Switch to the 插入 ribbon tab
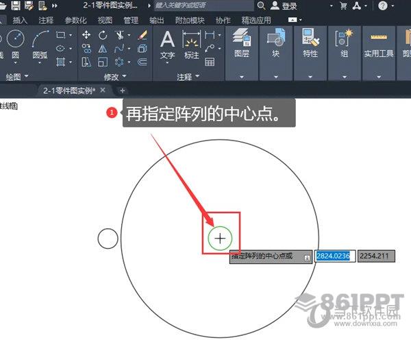Viewport: 411px width, 340px height. click(x=21, y=21)
